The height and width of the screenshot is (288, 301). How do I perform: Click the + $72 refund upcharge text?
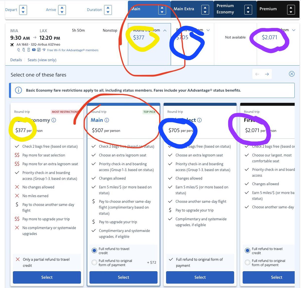[x=152, y=262]
